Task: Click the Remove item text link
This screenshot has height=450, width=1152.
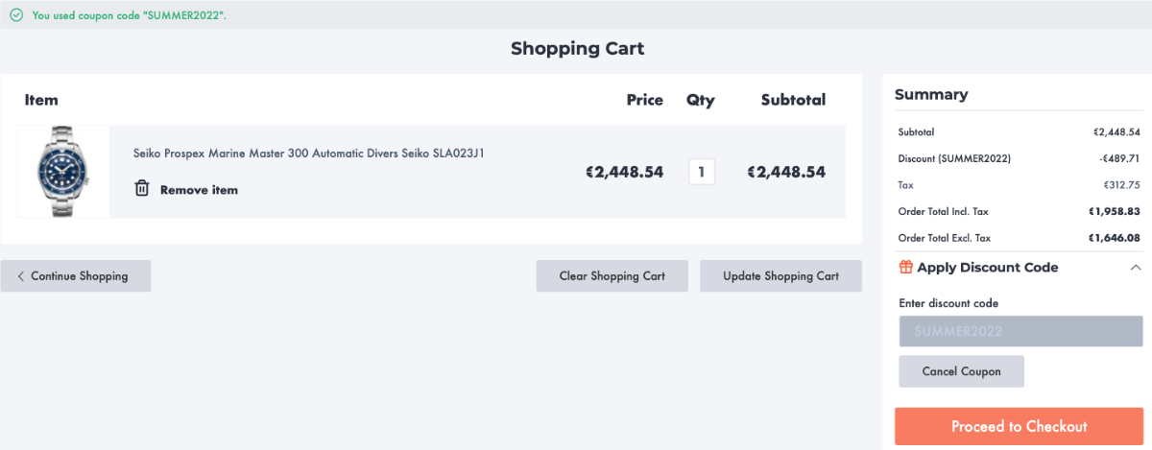Action: click(199, 190)
